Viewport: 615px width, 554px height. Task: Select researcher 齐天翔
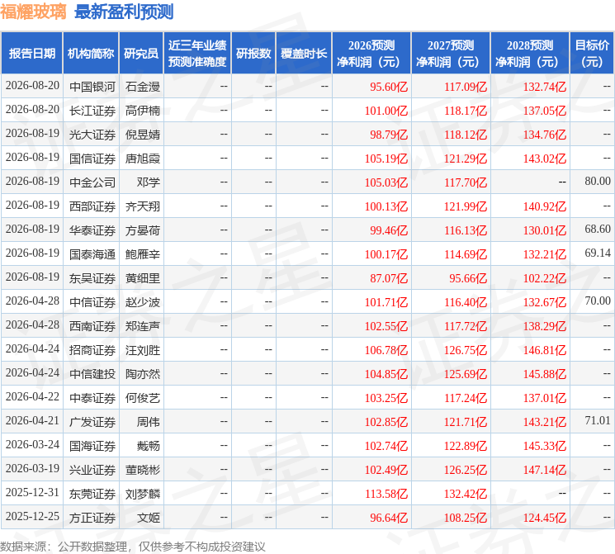coord(143,206)
